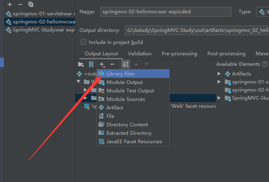The width and height of the screenshot is (269, 182).
Task: Open the Post-processing tab
Action: tap(226, 54)
